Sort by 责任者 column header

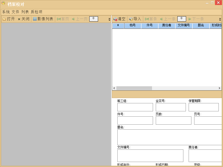coord(167,26)
